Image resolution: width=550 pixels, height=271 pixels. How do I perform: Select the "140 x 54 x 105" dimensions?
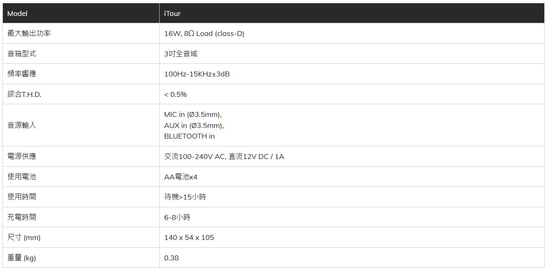pos(189,237)
